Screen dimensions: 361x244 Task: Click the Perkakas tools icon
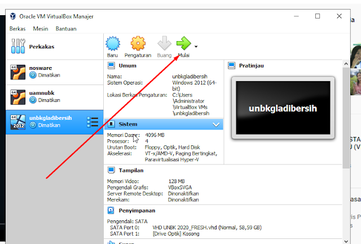(x=18, y=46)
